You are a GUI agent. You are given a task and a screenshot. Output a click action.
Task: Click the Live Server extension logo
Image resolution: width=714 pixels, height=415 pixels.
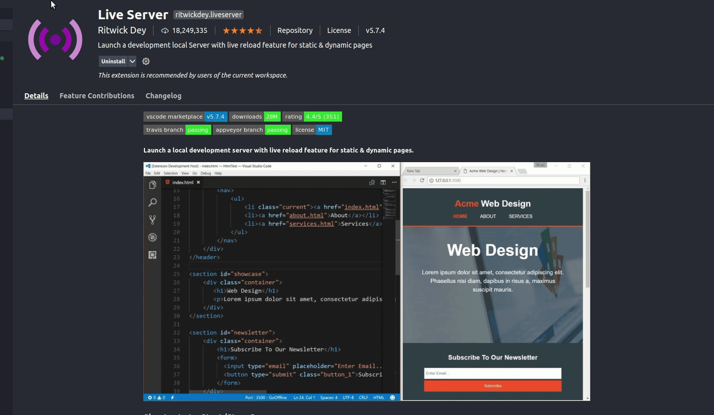click(55, 39)
